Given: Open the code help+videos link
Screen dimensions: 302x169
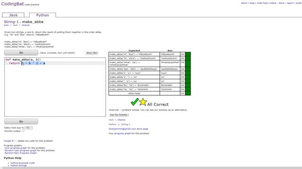Looking at the screenshot, I should click(267, 3).
